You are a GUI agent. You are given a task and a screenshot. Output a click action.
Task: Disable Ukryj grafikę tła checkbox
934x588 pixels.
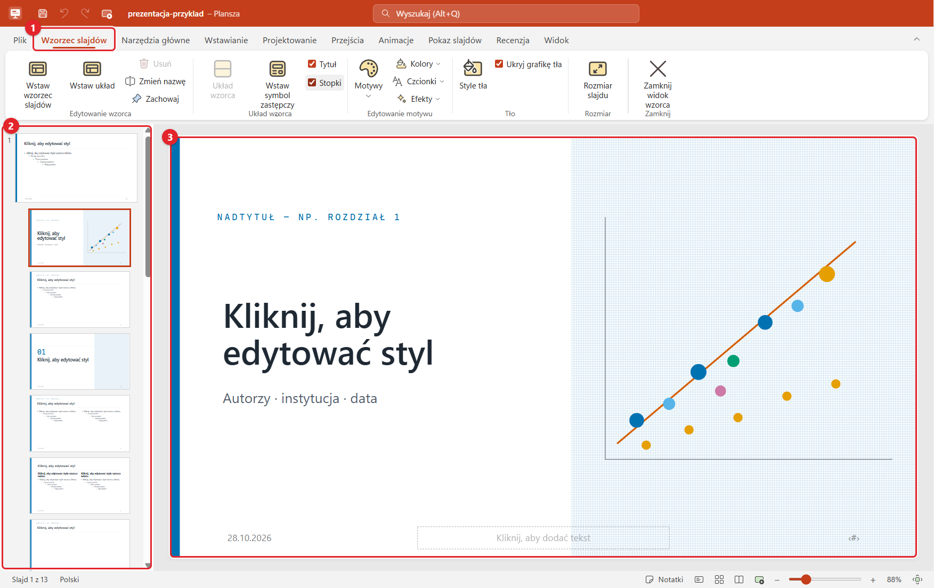pos(499,64)
